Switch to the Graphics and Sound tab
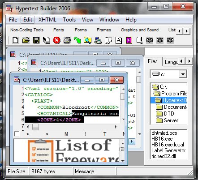This screenshot has height=180, width=198. click(x=140, y=30)
